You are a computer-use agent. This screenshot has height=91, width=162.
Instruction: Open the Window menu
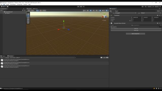coord(25,5)
